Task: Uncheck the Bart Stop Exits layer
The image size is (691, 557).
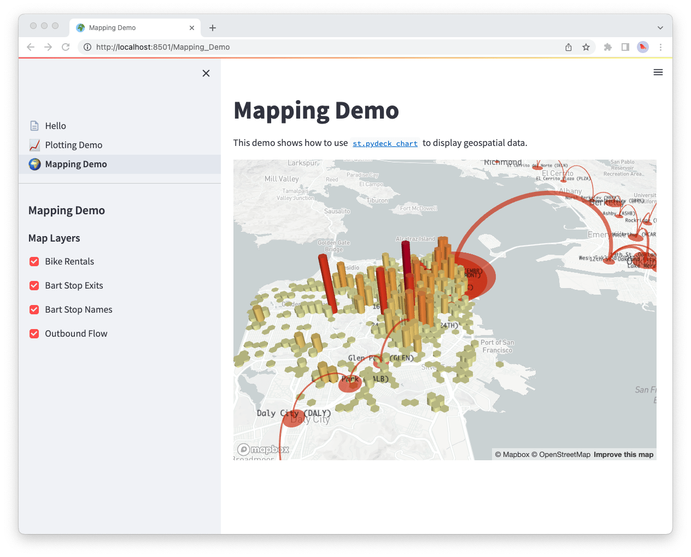Action: 34,285
